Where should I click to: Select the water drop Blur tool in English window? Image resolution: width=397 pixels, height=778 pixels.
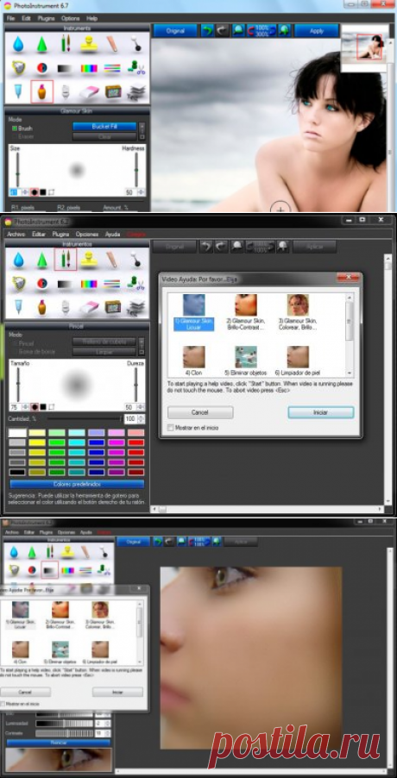[x=18, y=44]
